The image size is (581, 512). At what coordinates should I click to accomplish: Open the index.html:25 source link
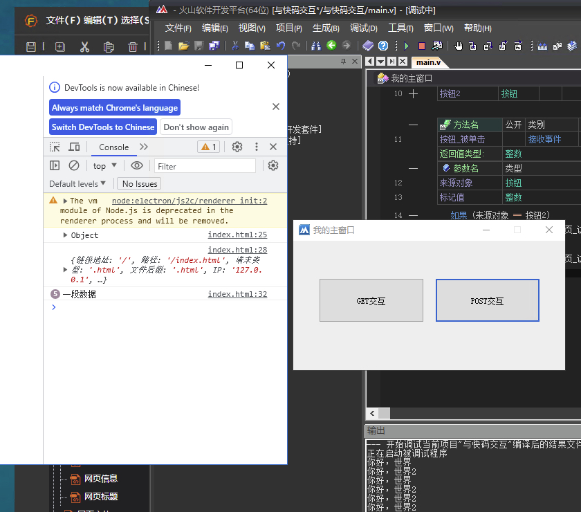click(x=237, y=235)
